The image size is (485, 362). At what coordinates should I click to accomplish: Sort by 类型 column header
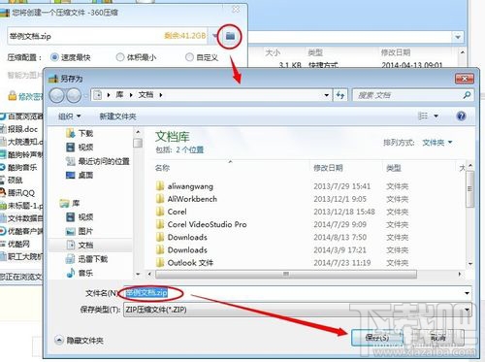[394, 168]
